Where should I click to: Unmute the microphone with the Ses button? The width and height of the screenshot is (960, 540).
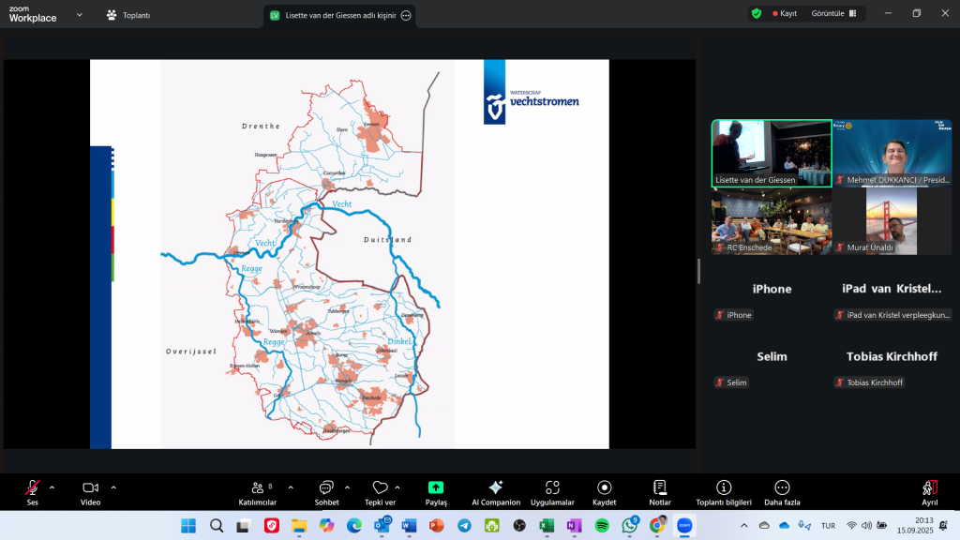(x=32, y=487)
